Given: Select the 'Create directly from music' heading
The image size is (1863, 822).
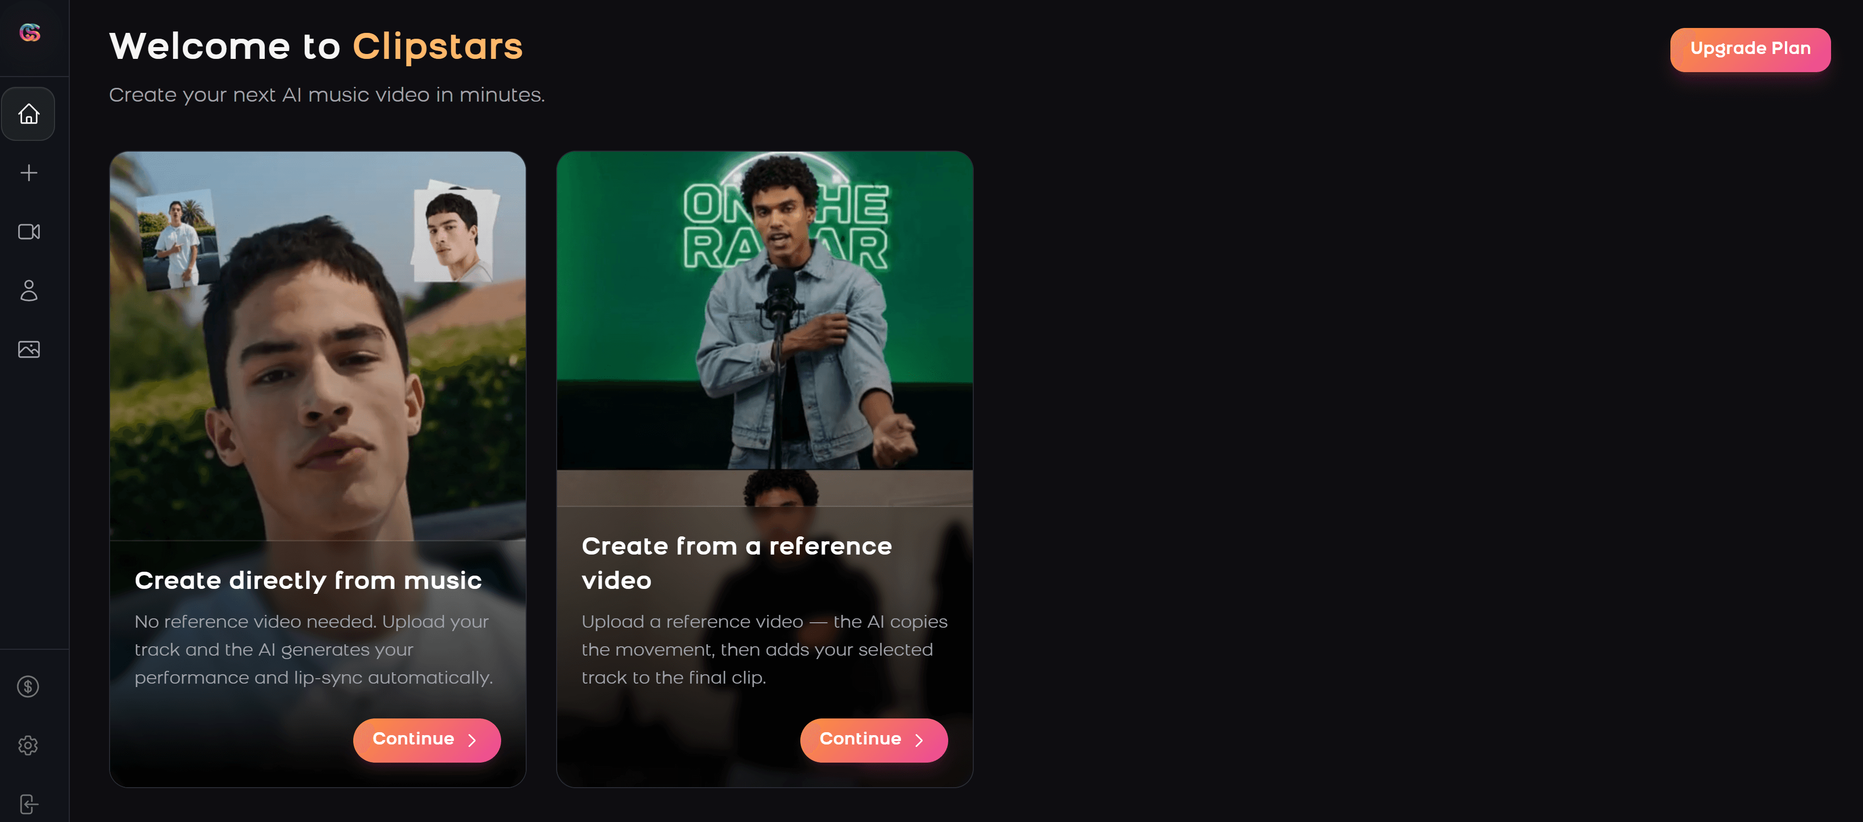Looking at the screenshot, I should 308,581.
